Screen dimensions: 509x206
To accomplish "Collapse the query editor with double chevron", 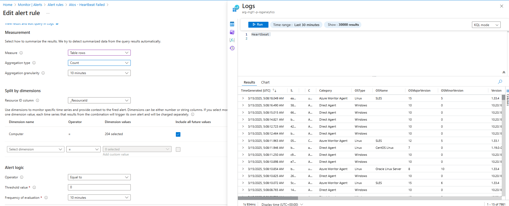I will (x=504, y=72).
